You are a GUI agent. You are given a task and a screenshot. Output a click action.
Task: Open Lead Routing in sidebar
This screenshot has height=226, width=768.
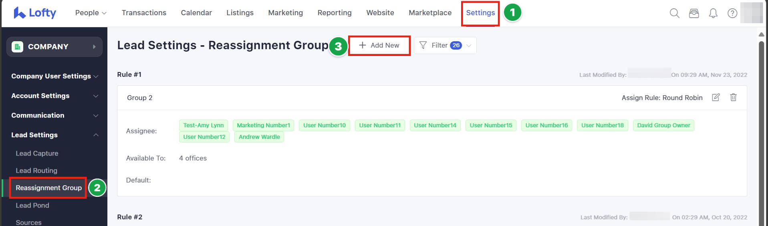point(36,170)
